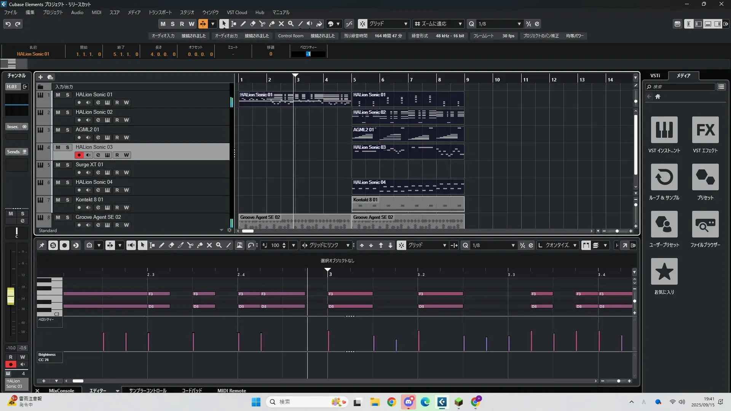Click the media search field
Screen dimensions: 731x411
[682, 87]
